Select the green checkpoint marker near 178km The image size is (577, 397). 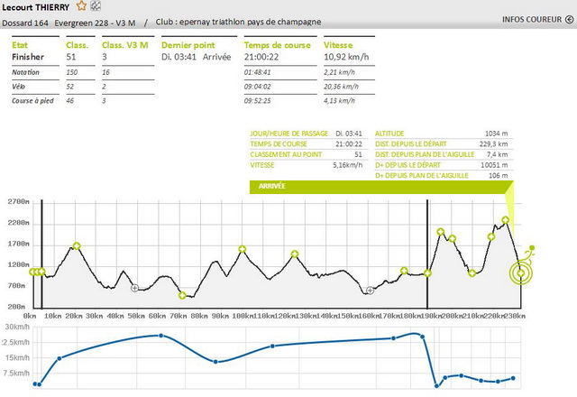(404, 271)
